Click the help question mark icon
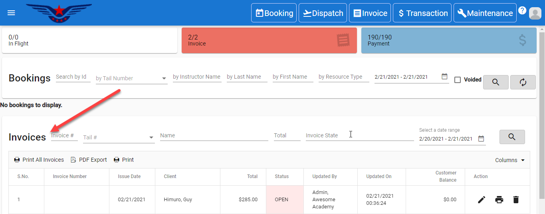Screen dimensions: 545x214 coord(522,10)
